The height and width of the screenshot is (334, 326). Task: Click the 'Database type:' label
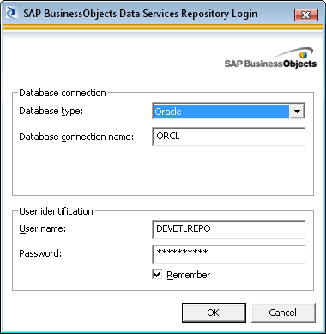click(x=51, y=111)
